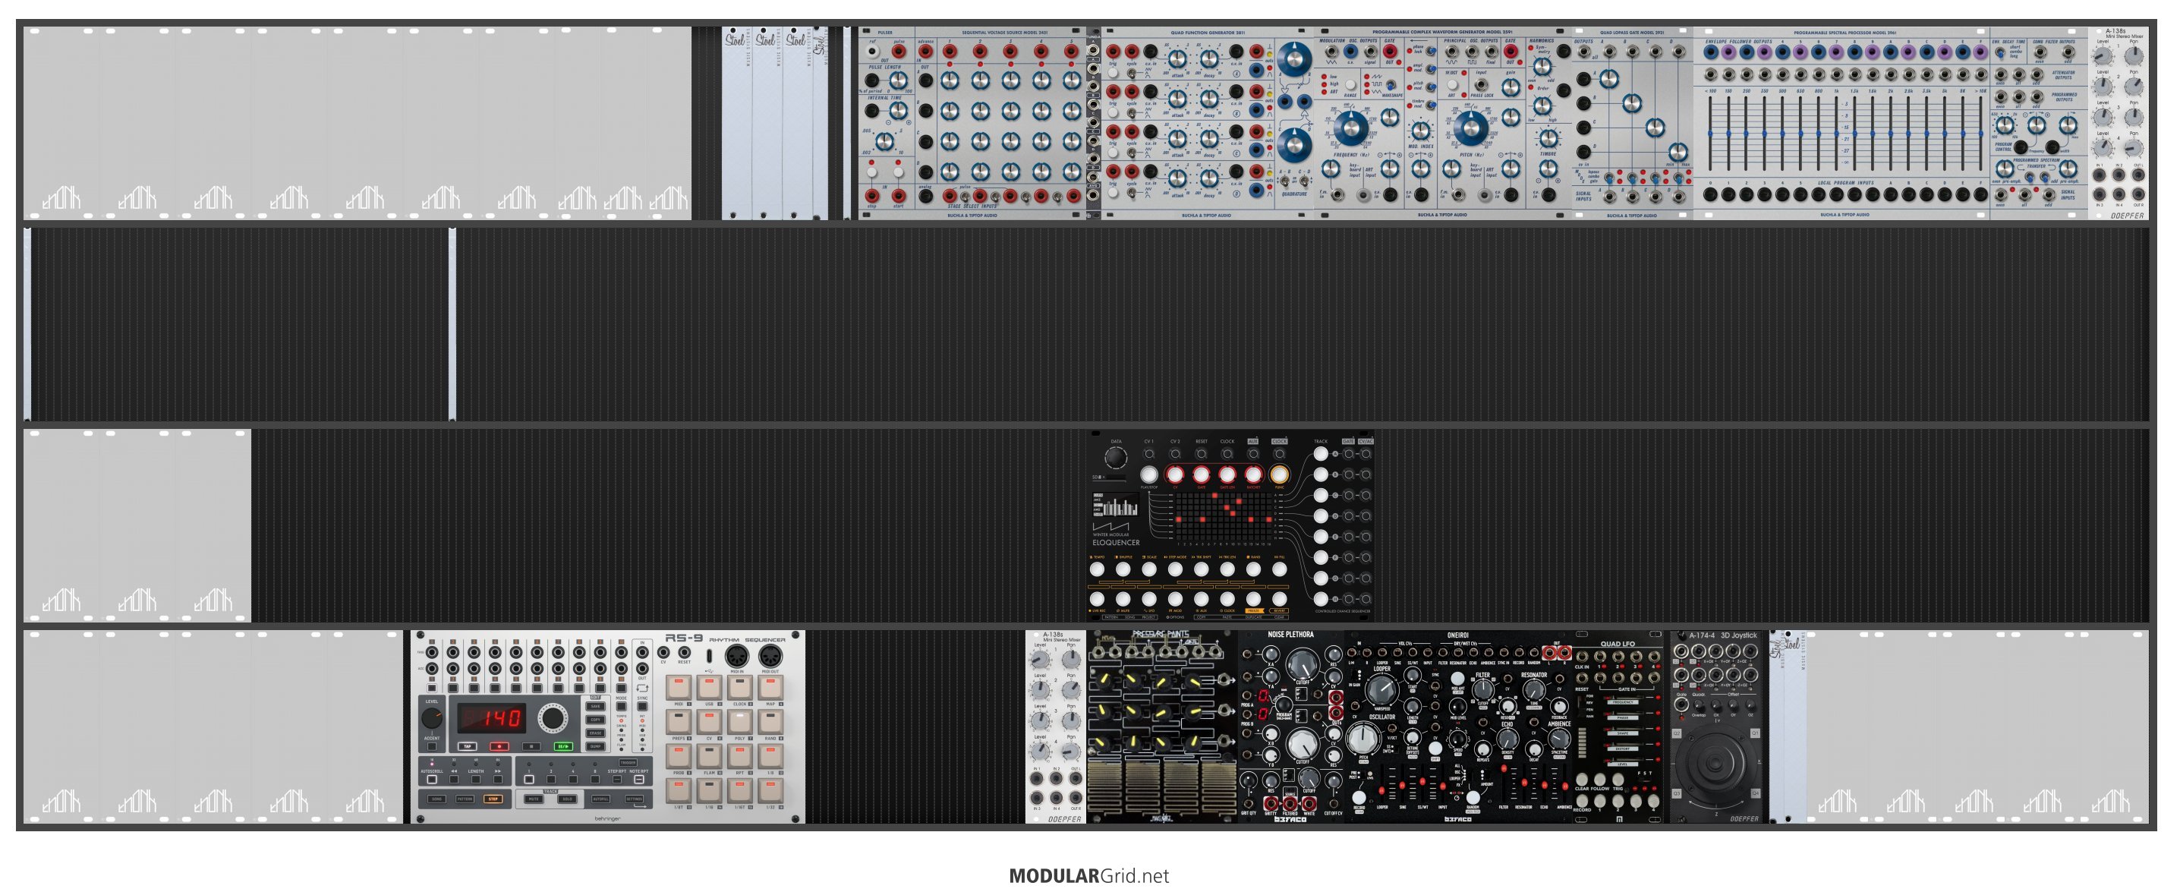Select STEP mode on RS-9

[493, 798]
